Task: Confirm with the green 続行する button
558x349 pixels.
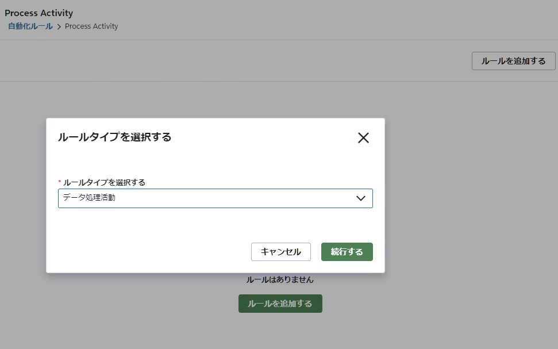Action: point(347,252)
